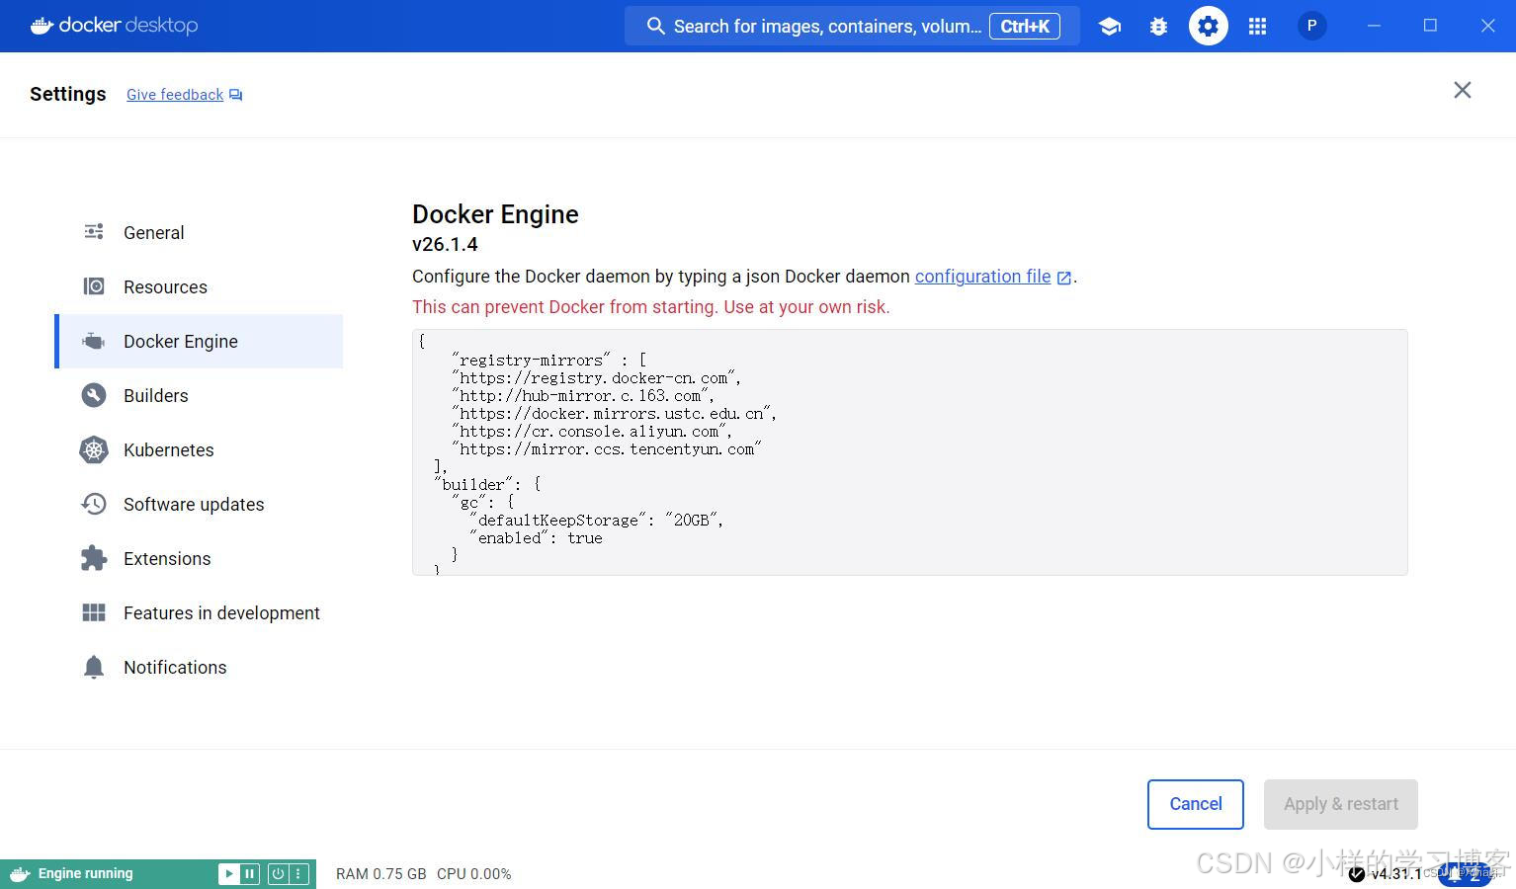This screenshot has height=889, width=1516.
Task: Click the defaultKeepStorage 20GB line
Action: 597,520
